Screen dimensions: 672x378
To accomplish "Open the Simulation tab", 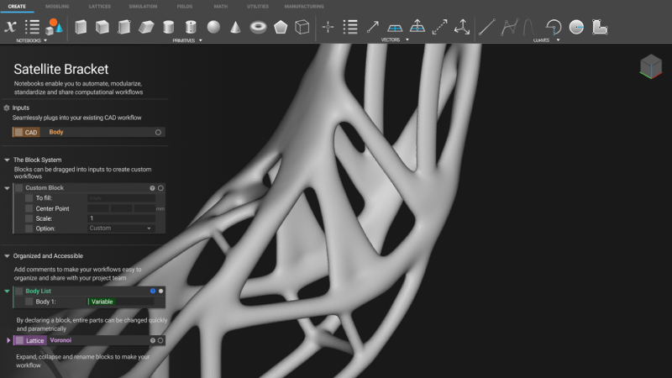I will [143, 6].
